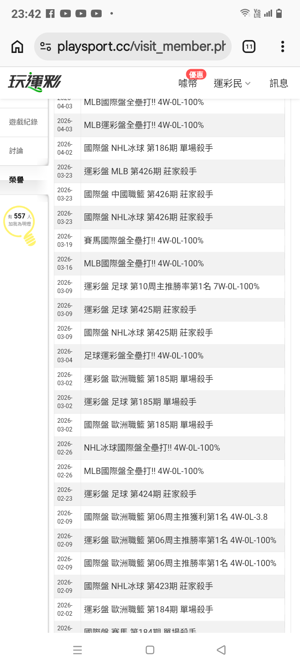Click the 玩運彩 site logo
Image resolution: width=300 pixels, height=667 pixels.
click(35, 82)
